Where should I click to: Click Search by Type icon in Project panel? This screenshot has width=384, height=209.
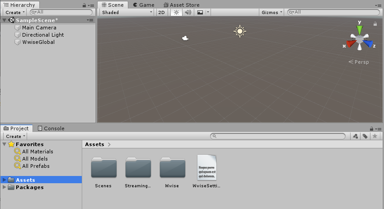coord(356,136)
